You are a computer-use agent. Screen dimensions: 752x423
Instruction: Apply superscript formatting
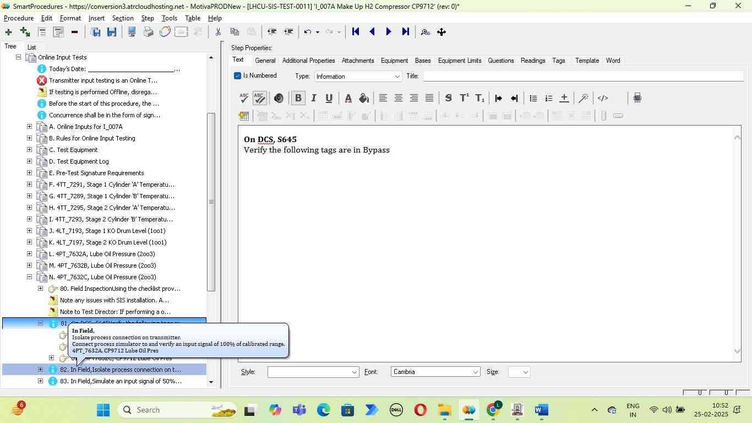click(x=464, y=98)
